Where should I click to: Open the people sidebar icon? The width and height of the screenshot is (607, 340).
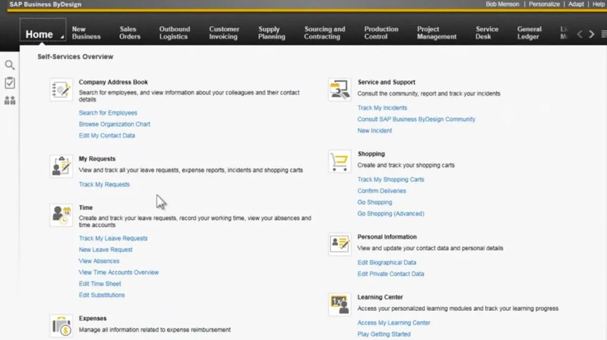pos(10,100)
